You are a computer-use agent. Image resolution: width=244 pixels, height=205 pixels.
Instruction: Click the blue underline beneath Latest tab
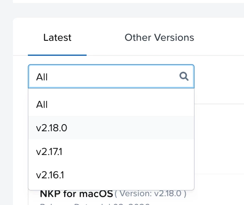(57, 55)
